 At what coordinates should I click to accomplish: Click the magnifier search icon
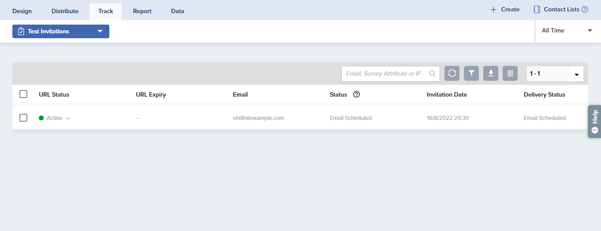pos(433,74)
